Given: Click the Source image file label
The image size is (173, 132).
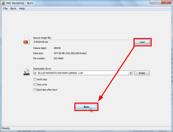Looking at the screenshot, I should click(x=42, y=38).
